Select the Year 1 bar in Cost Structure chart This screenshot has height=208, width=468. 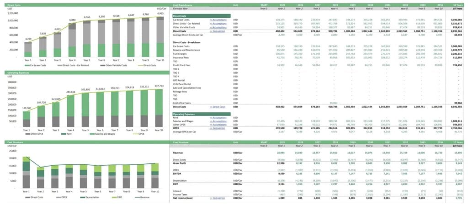[26, 172]
